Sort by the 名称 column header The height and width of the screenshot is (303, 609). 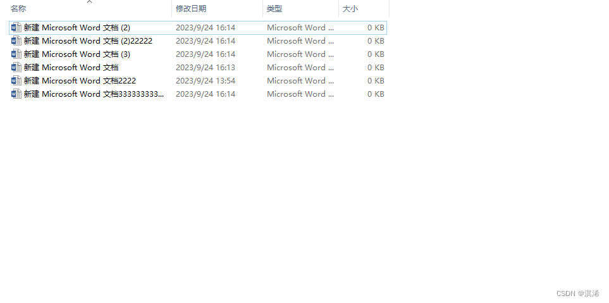click(18, 9)
